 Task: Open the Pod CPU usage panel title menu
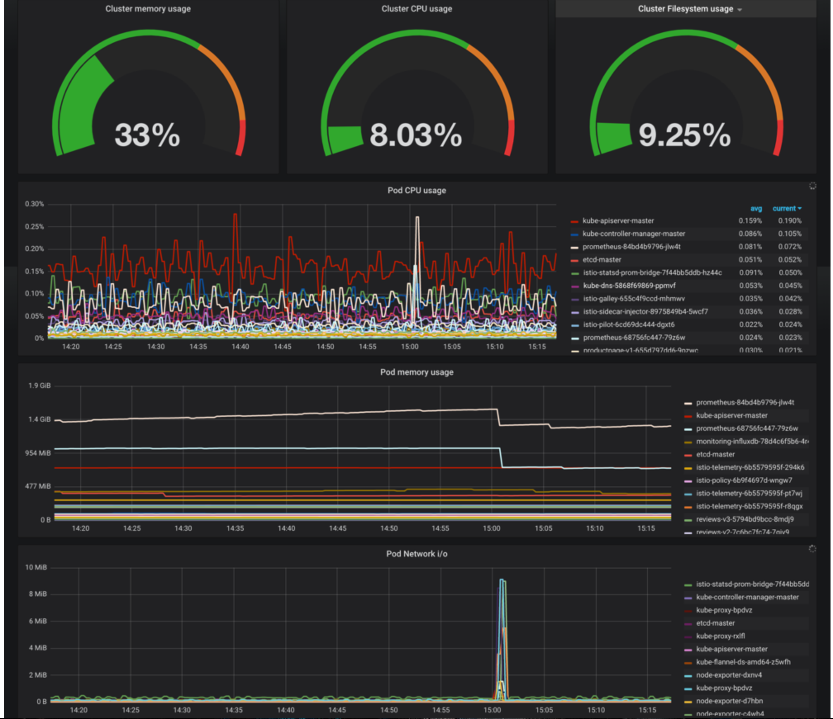(416, 190)
